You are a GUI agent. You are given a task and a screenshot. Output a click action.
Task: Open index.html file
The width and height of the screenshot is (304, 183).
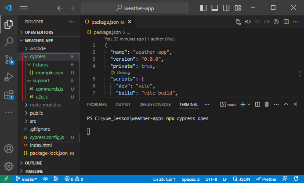pyautogui.click(x=49, y=145)
